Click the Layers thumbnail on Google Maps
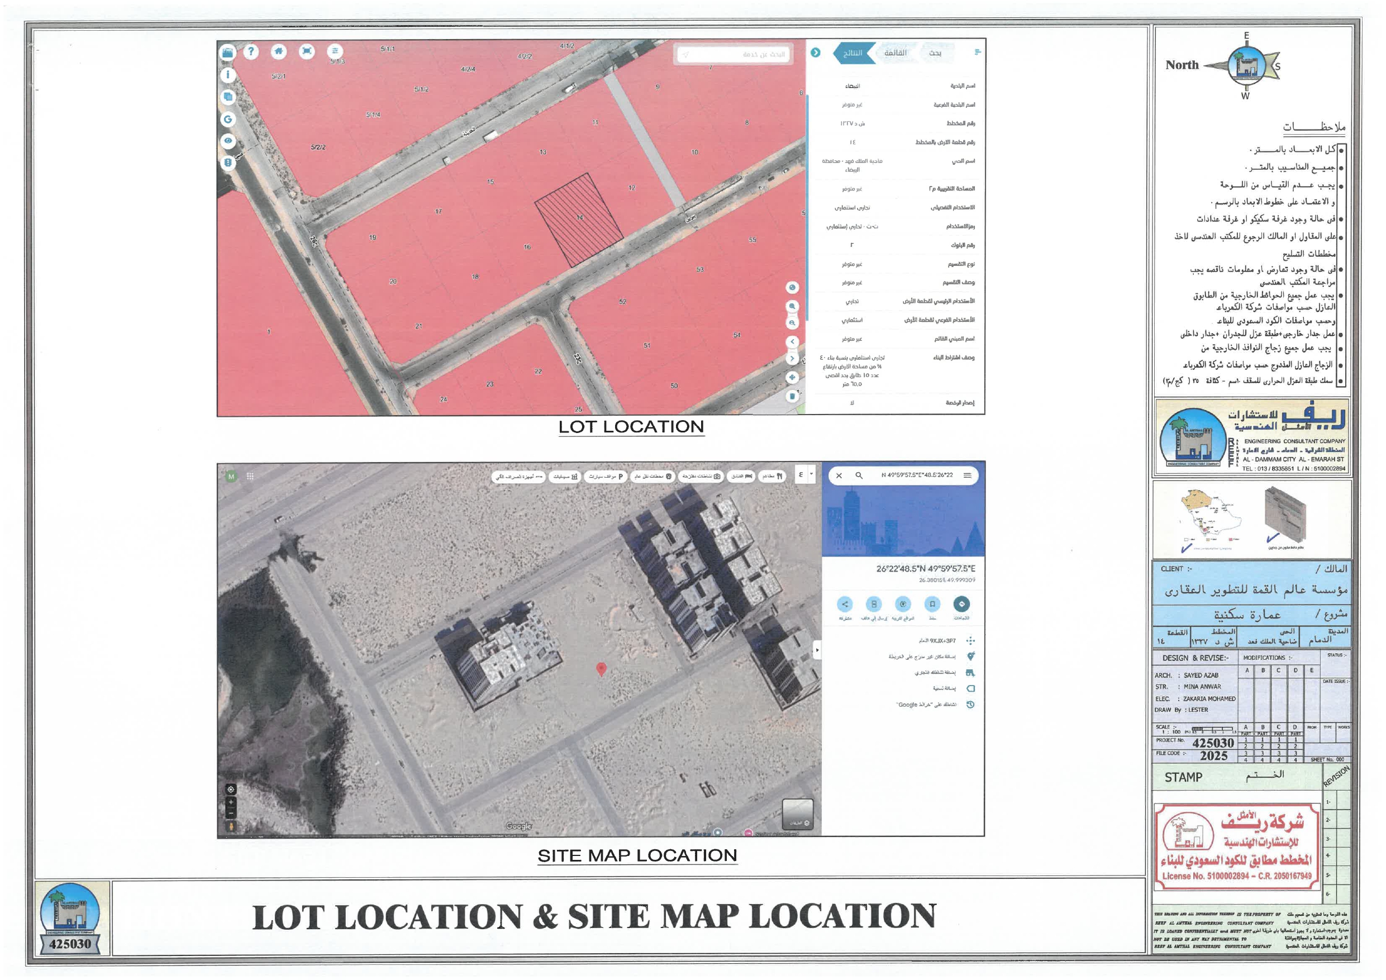The height and width of the screenshot is (980, 1386). 797,815
